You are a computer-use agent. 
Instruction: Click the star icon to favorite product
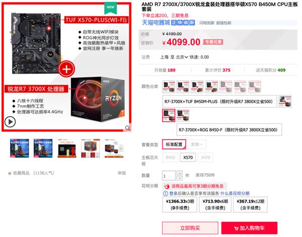click(10, 173)
